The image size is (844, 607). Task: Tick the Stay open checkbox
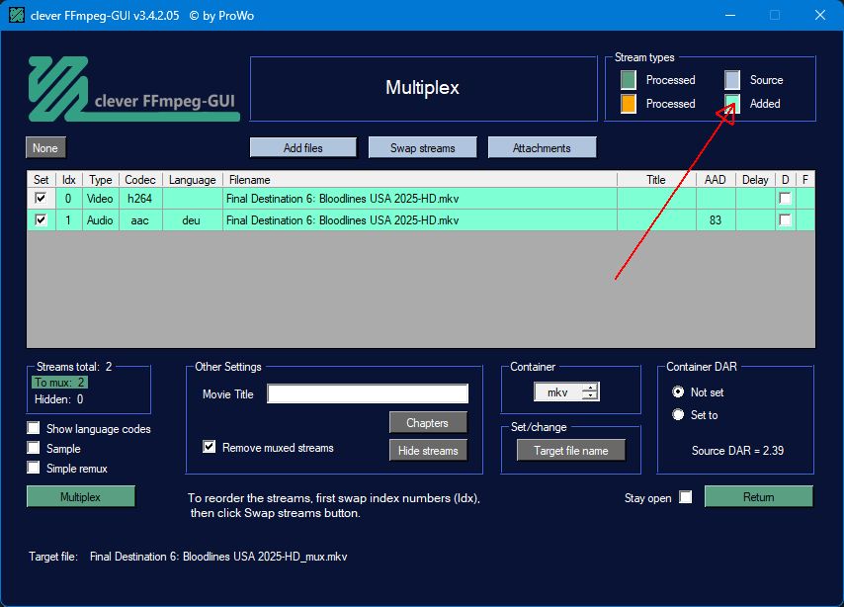click(x=685, y=497)
